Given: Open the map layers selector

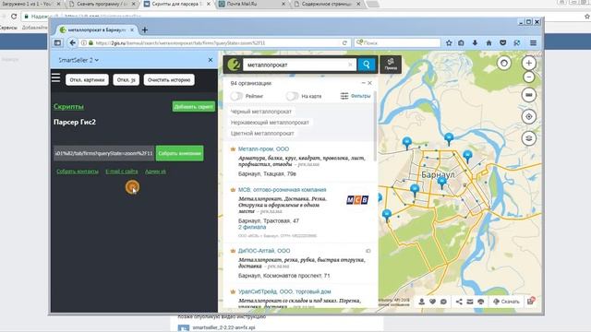Looking at the screenshot, I should pyautogui.click(x=529, y=138).
